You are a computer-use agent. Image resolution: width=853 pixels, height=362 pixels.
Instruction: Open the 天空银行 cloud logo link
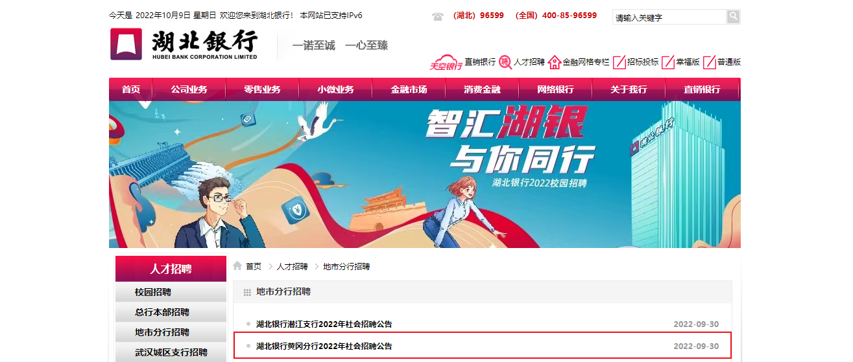(446, 63)
